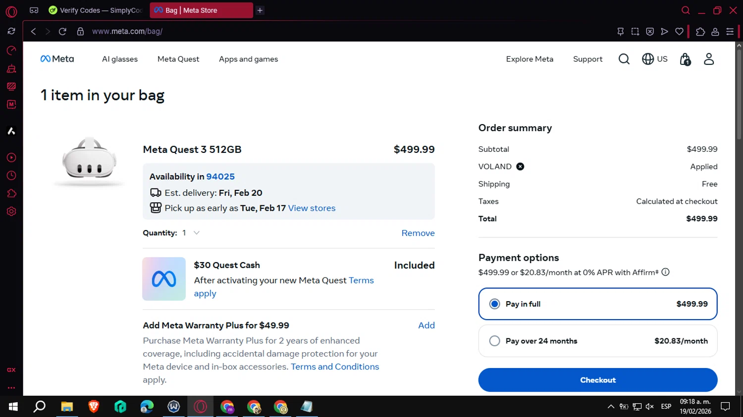This screenshot has width=743, height=417.
Task: Open Easy Setup sliders icon
Action: [x=730, y=31]
